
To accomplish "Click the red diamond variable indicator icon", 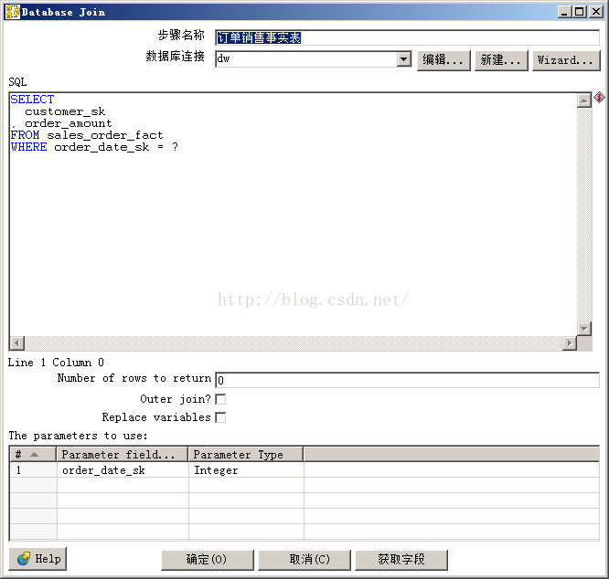I will [599, 97].
